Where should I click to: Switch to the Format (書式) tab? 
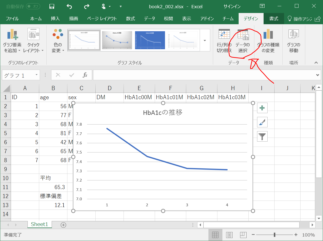[274, 19]
